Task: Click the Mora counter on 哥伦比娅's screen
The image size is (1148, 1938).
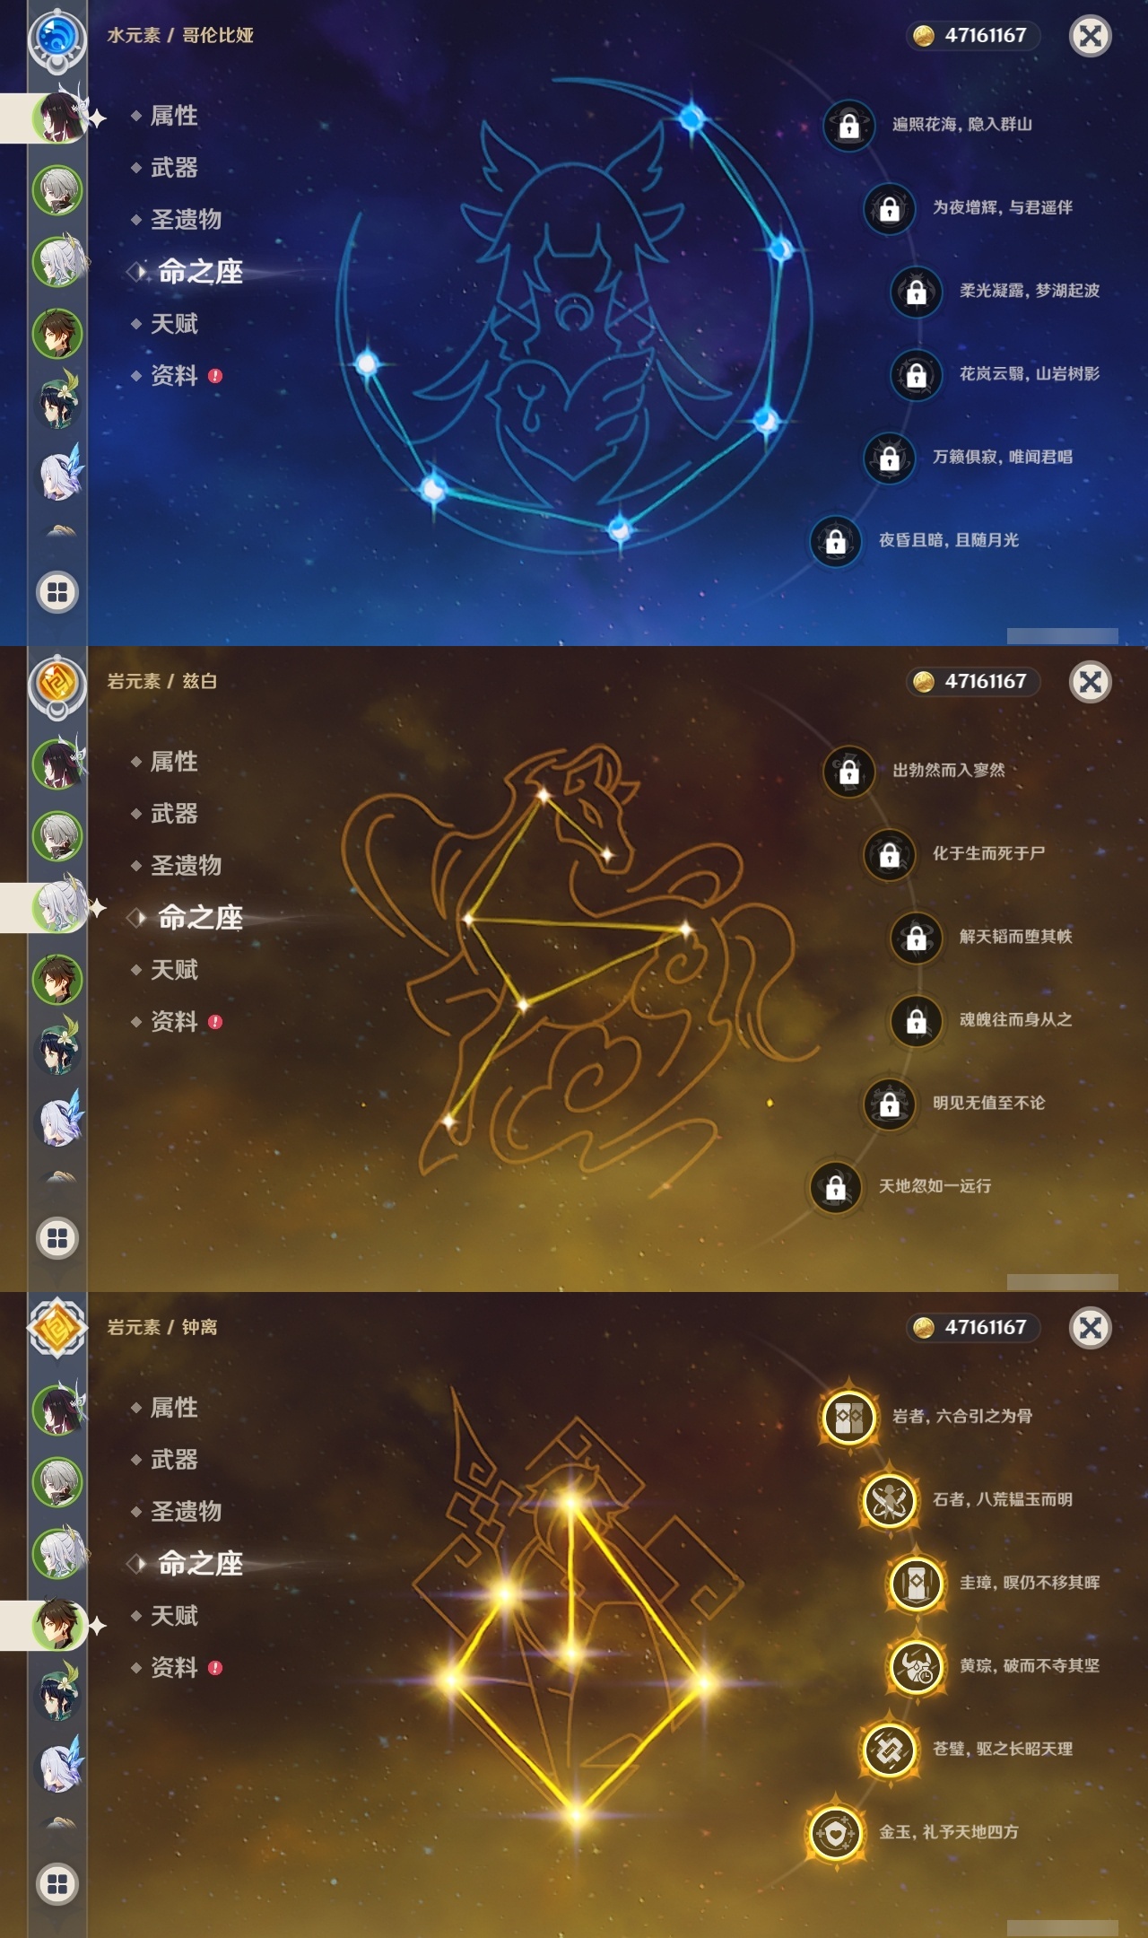Action: tap(973, 36)
